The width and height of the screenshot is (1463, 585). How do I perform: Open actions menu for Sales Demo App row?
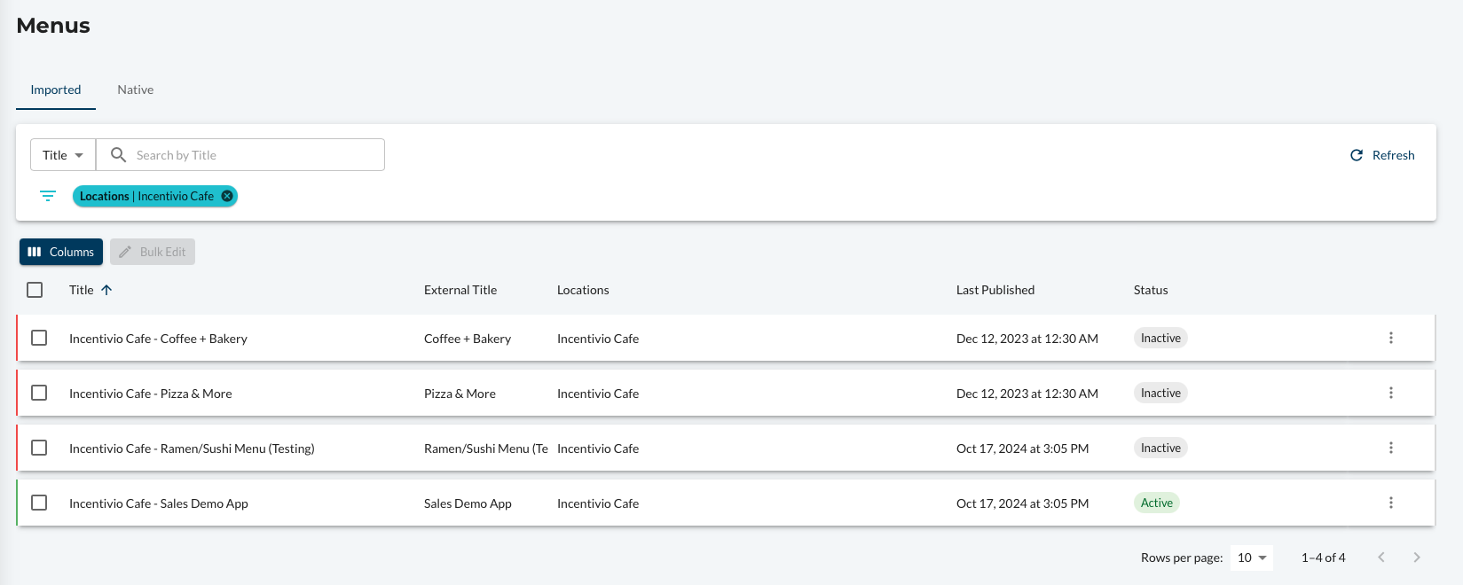1390,503
